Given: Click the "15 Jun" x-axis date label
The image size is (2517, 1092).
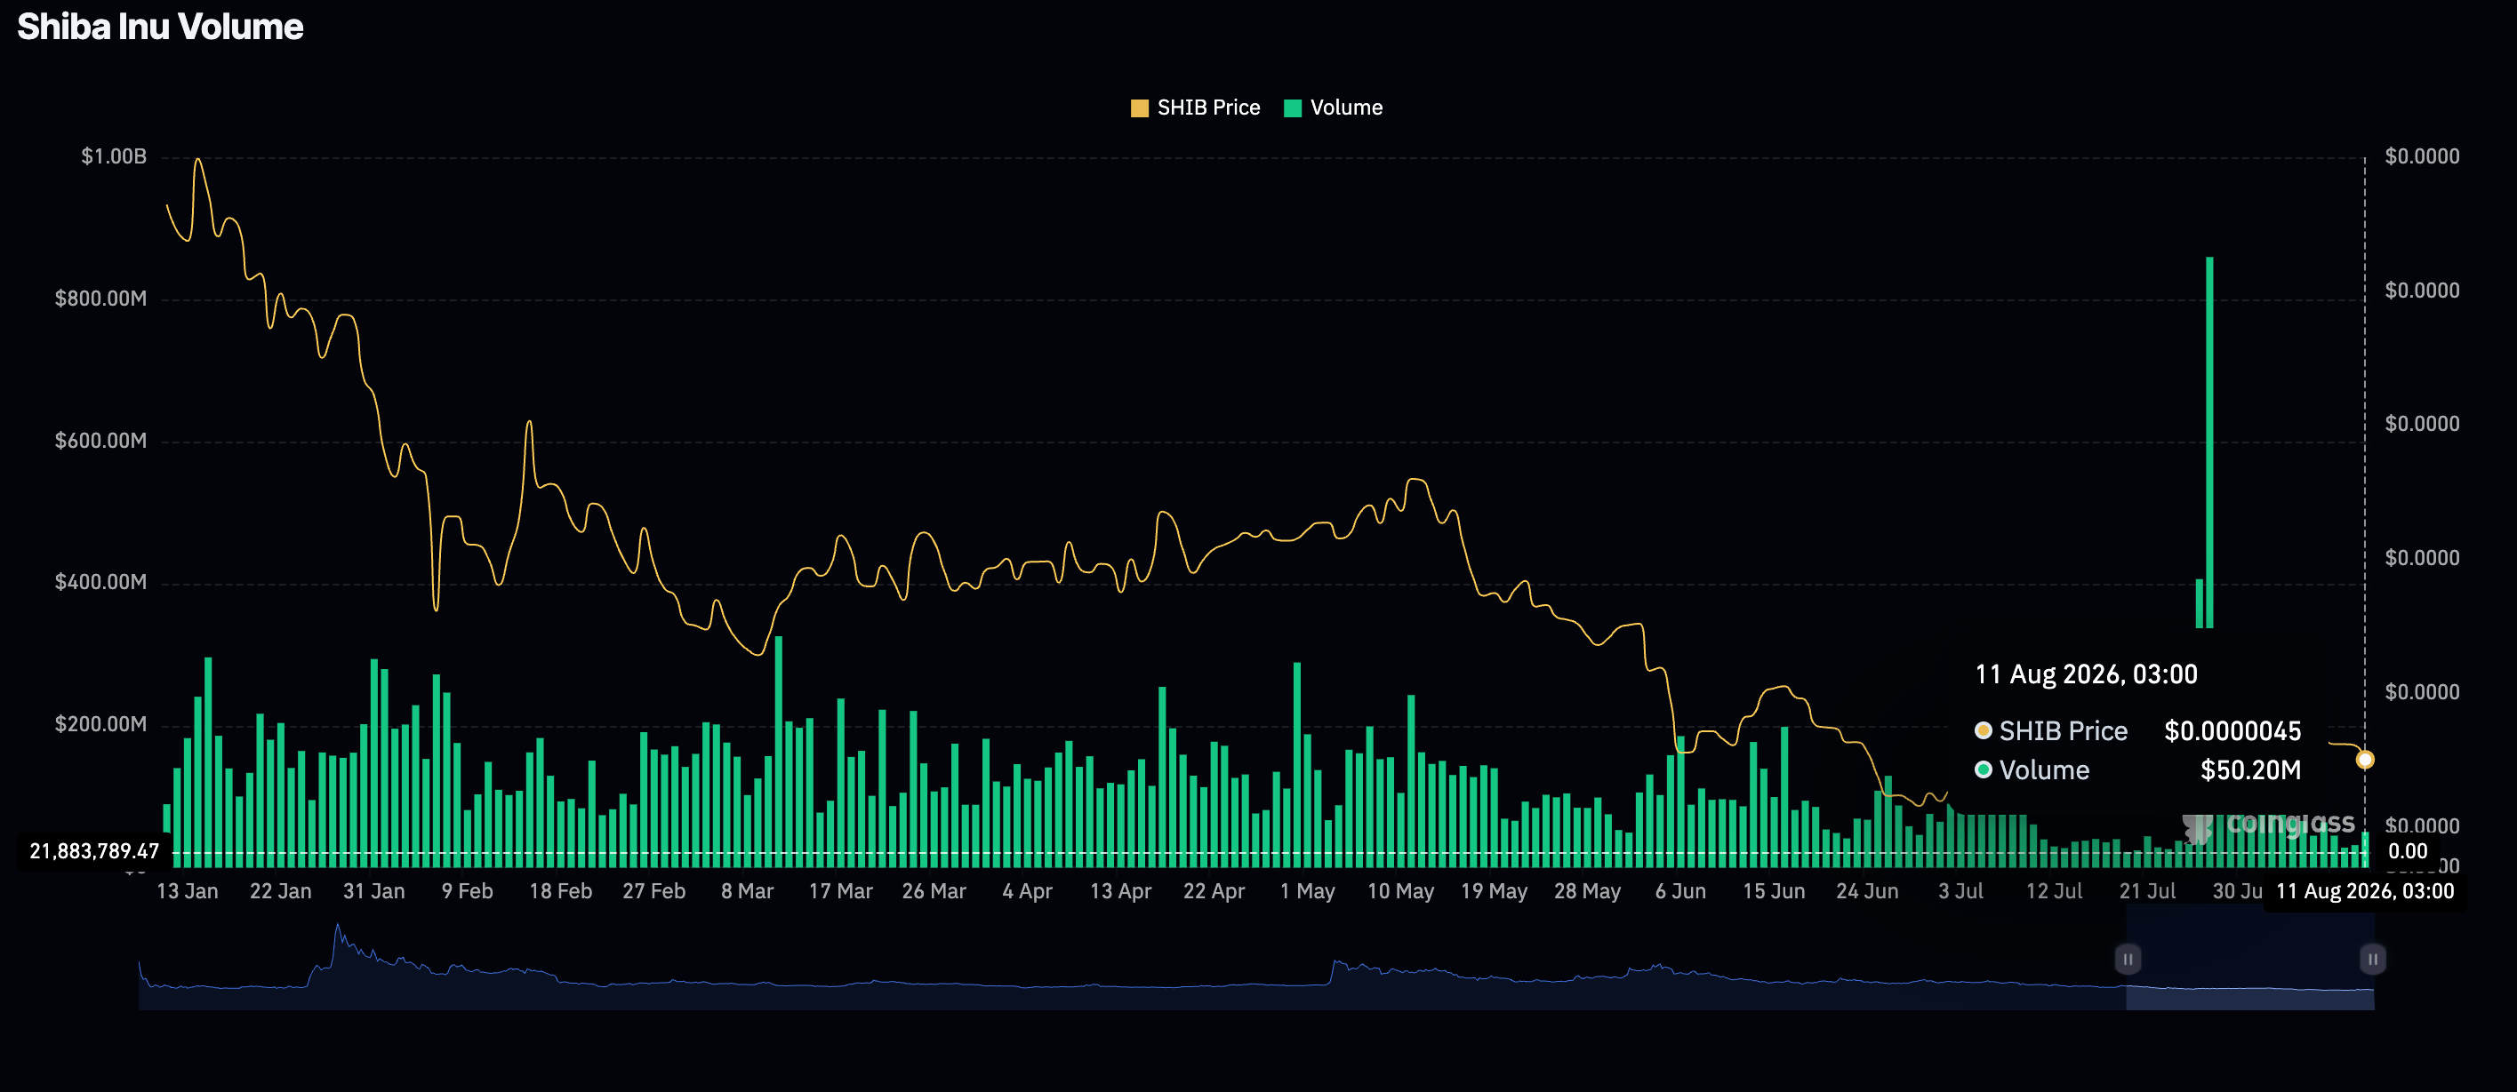Looking at the screenshot, I should tap(1775, 891).
